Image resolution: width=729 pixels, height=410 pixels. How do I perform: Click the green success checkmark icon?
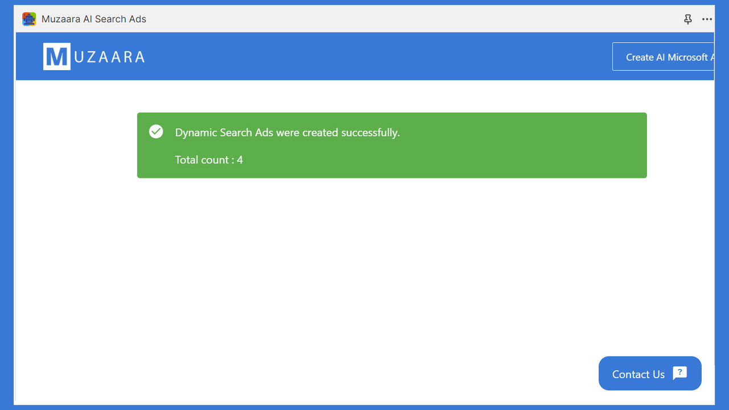[x=156, y=132]
